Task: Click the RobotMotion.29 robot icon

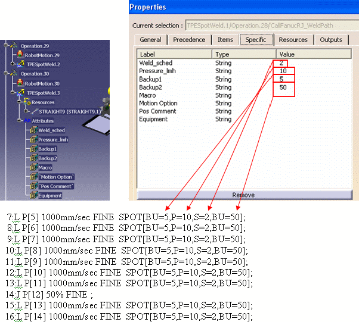Action: pyautogui.click(x=19, y=55)
